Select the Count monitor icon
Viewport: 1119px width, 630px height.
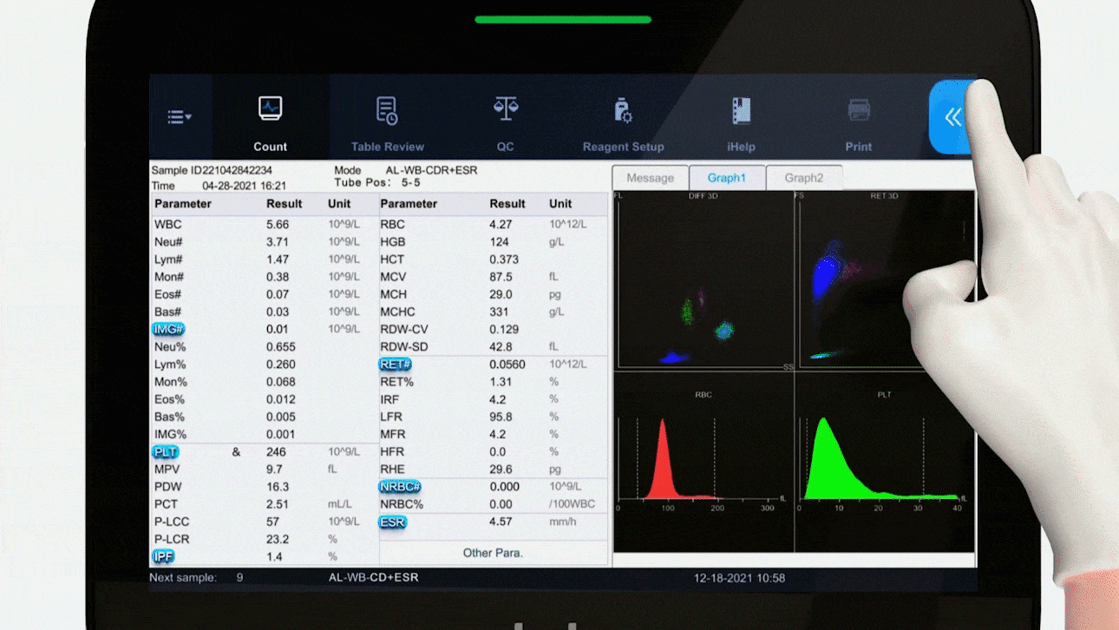271,109
